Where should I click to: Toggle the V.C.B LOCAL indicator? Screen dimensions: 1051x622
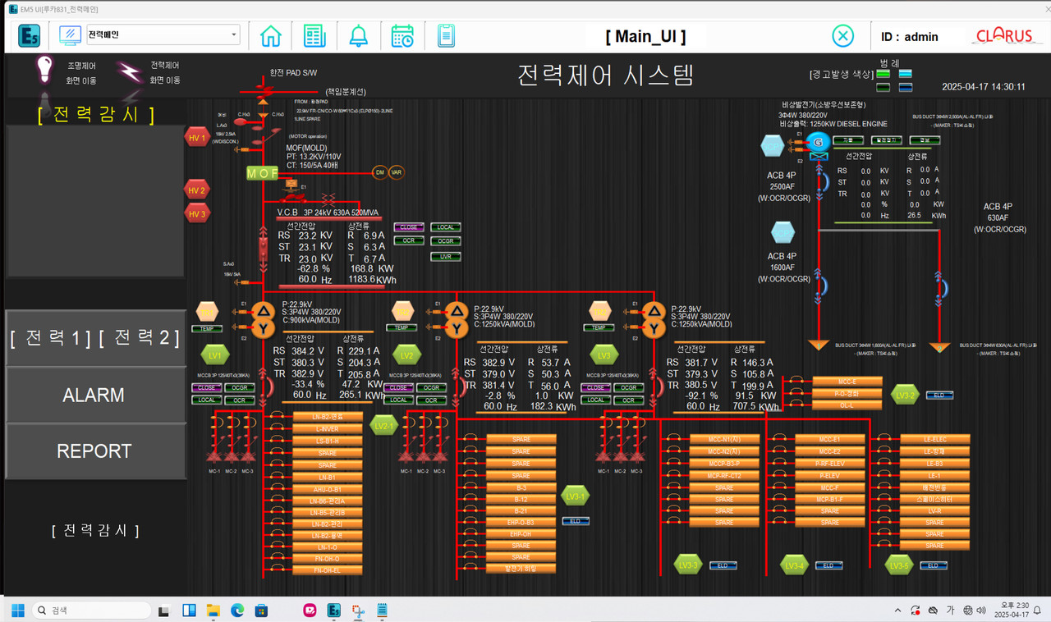pyautogui.click(x=445, y=227)
